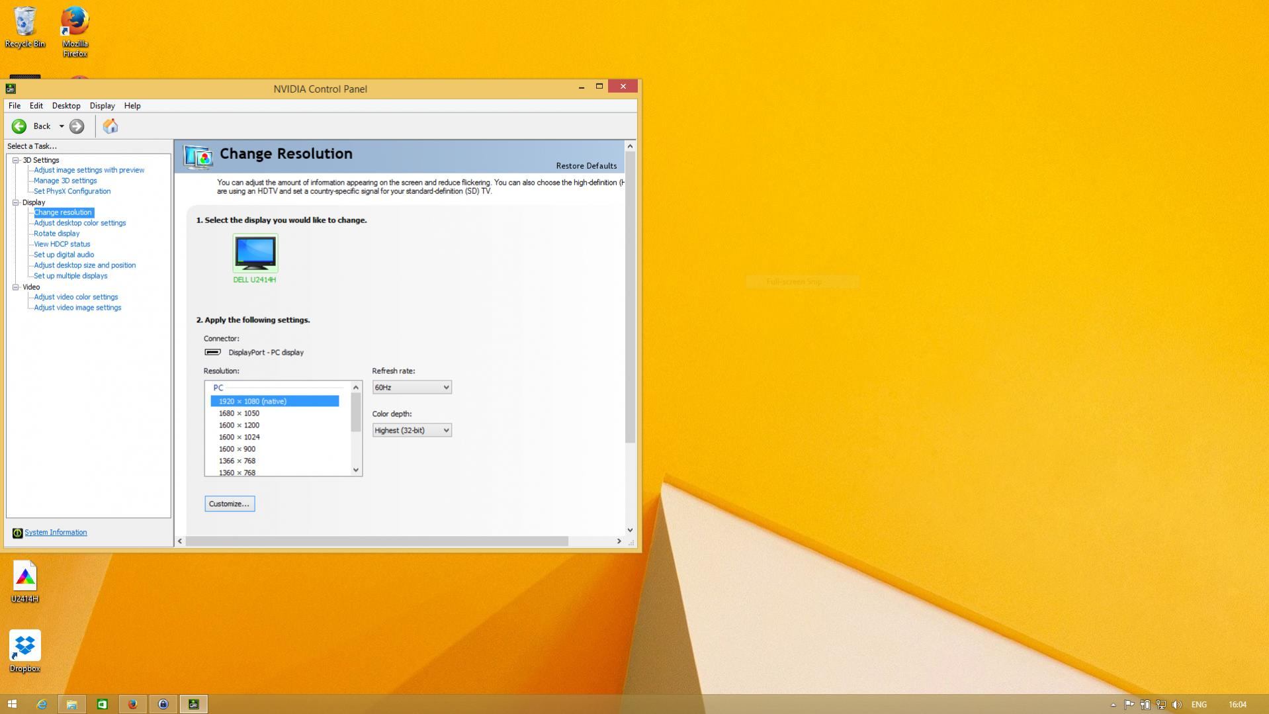Open the Windows Store taskbar icon
The height and width of the screenshot is (714, 1269).
(102, 704)
